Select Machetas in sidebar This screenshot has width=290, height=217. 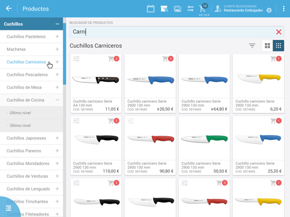16,49
